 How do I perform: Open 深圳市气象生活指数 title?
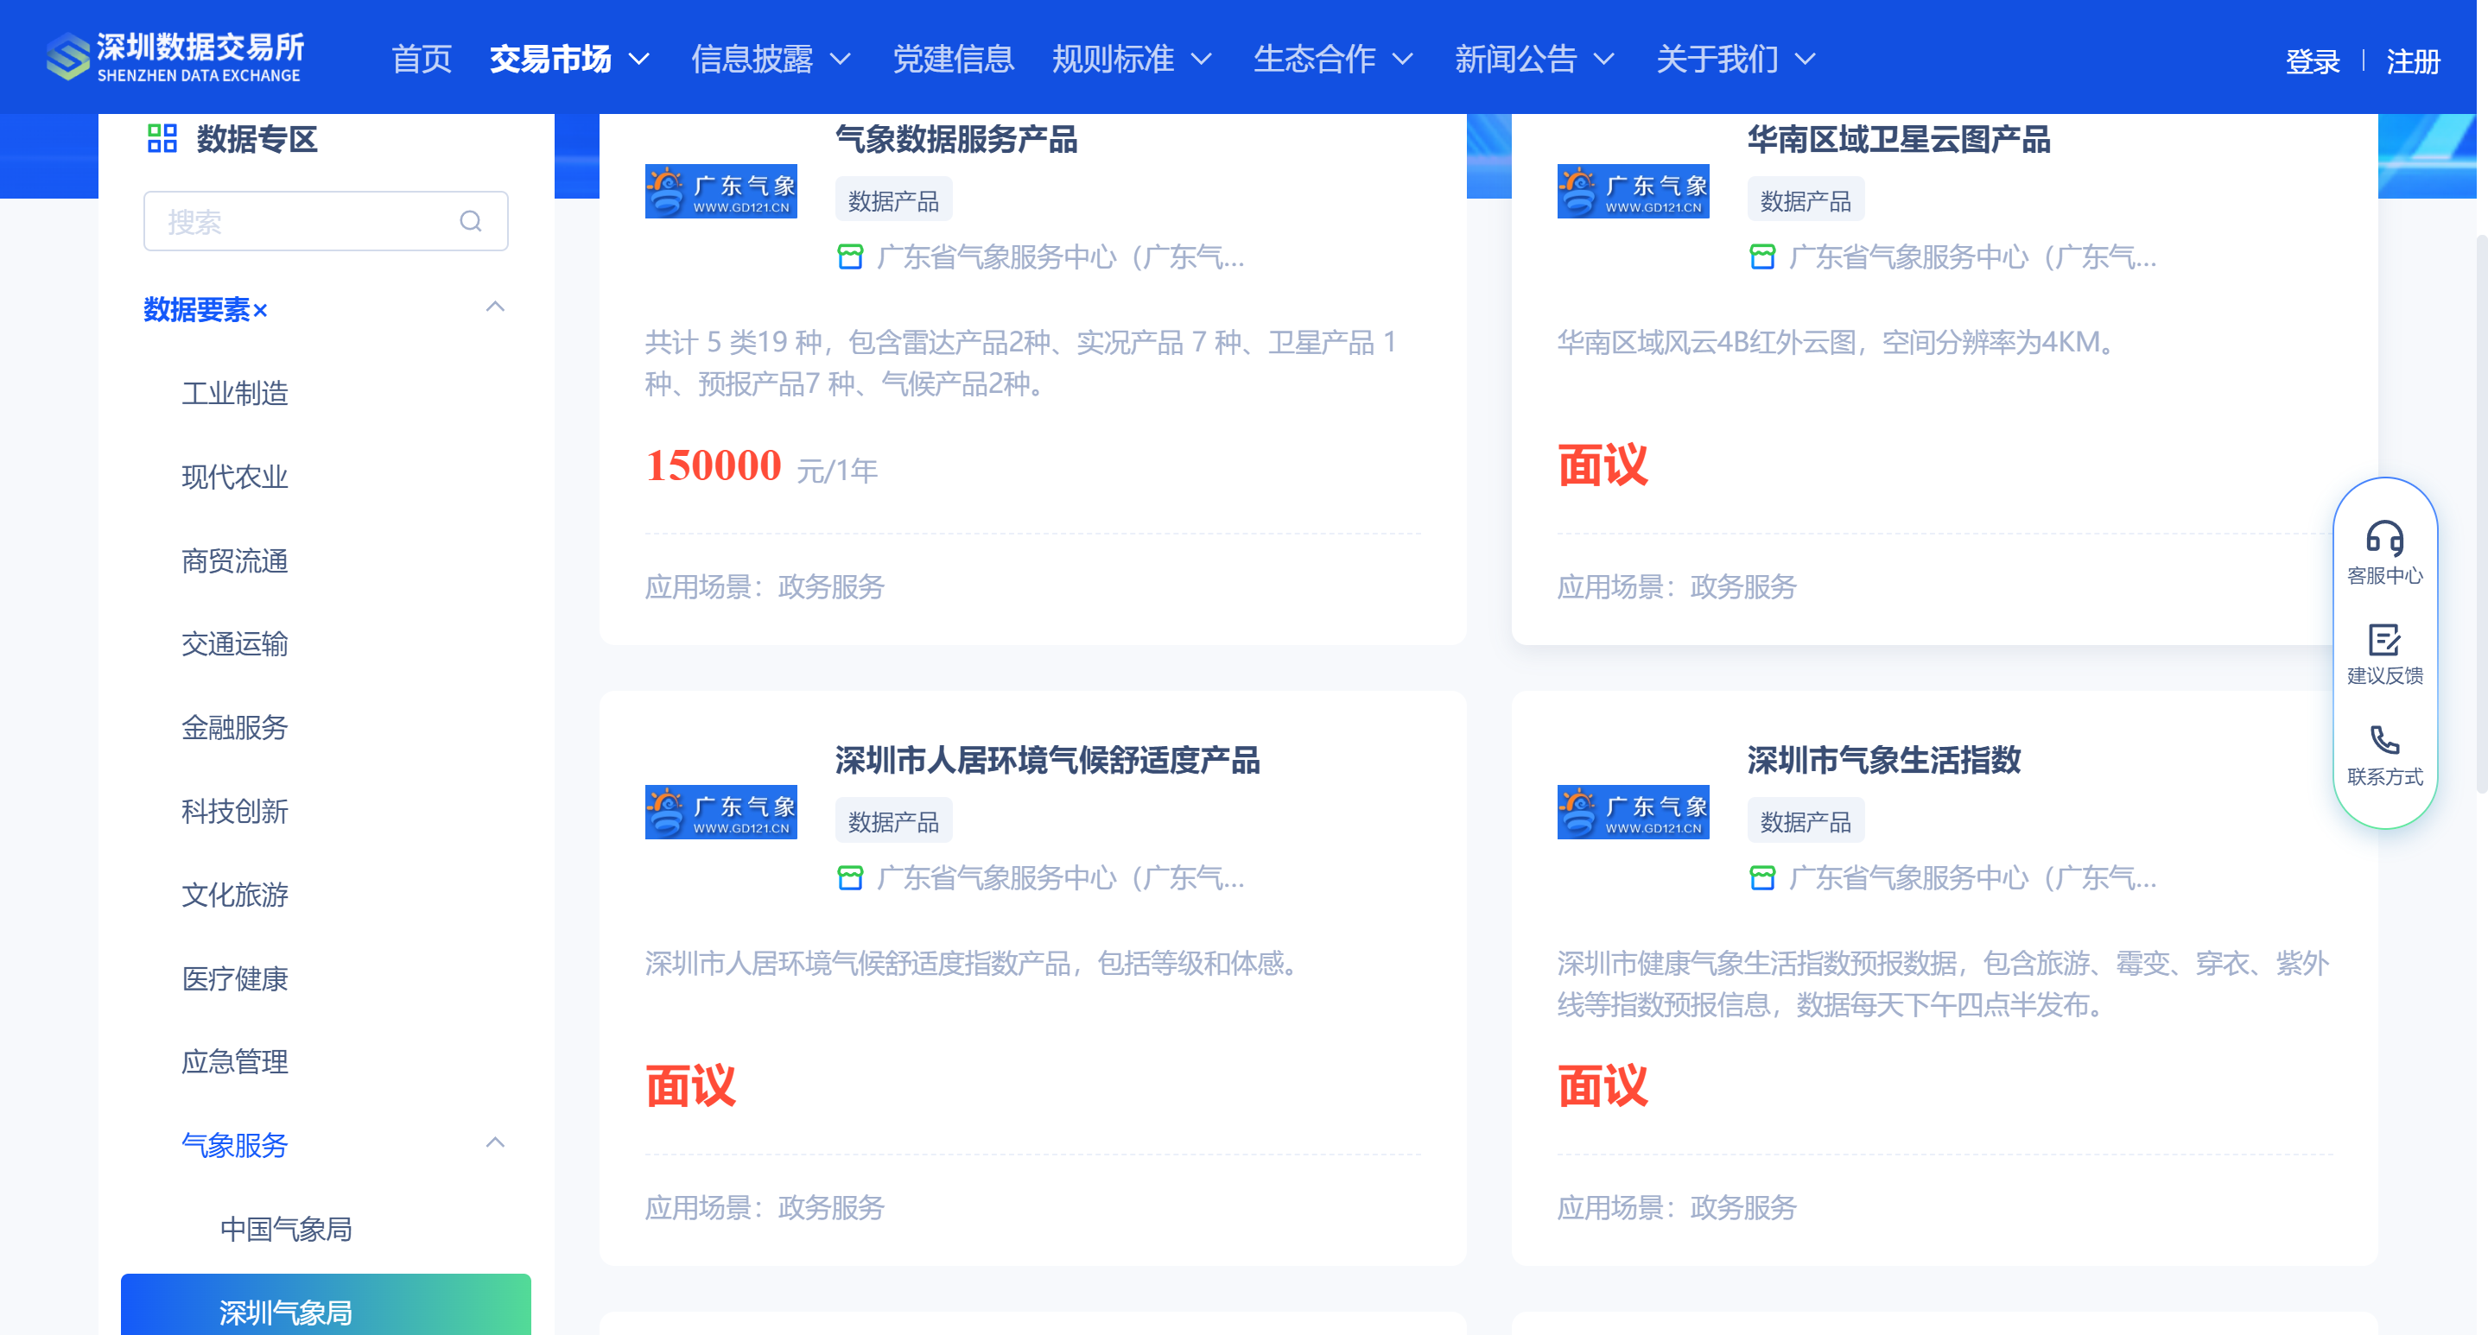[1883, 761]
